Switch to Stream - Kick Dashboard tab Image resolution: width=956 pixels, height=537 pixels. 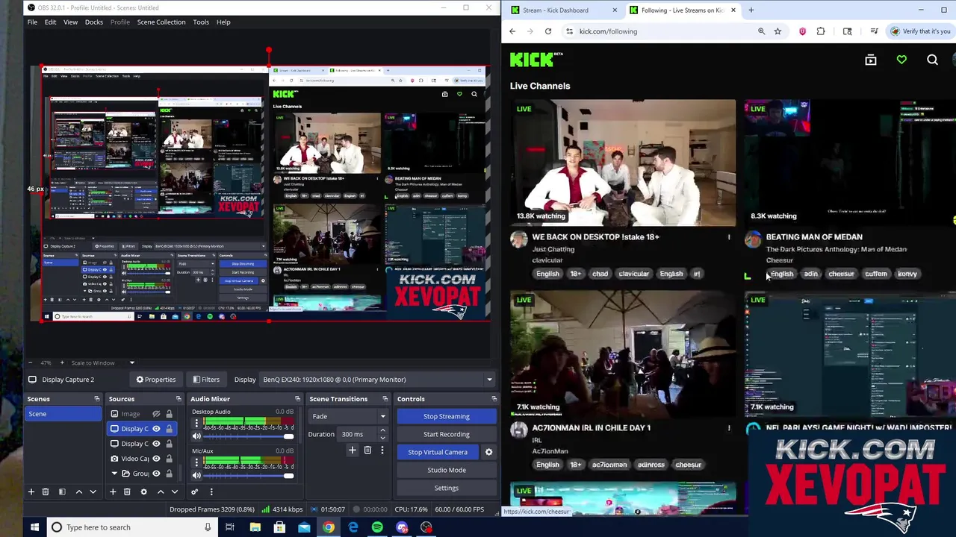[562, 10]
